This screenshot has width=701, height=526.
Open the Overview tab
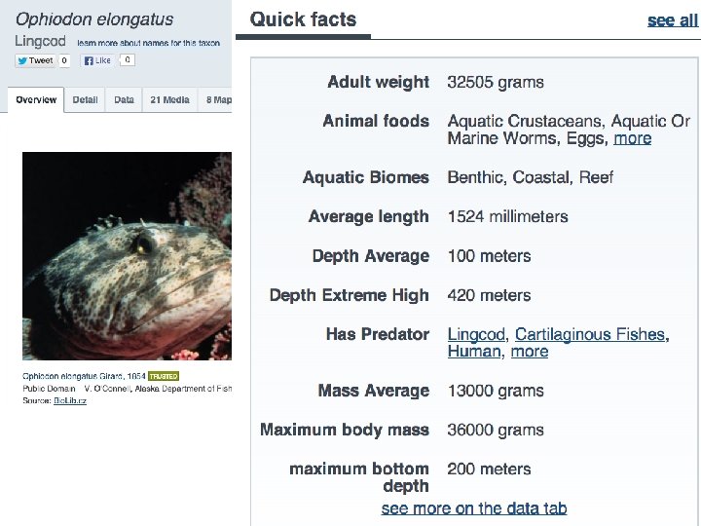[x=36, y=99]
